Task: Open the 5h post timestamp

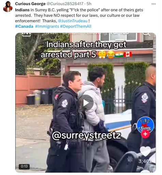Action: pyautogui.click(x=89, y=4)
